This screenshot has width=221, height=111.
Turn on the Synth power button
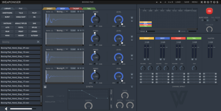click(x=45, y=87)
